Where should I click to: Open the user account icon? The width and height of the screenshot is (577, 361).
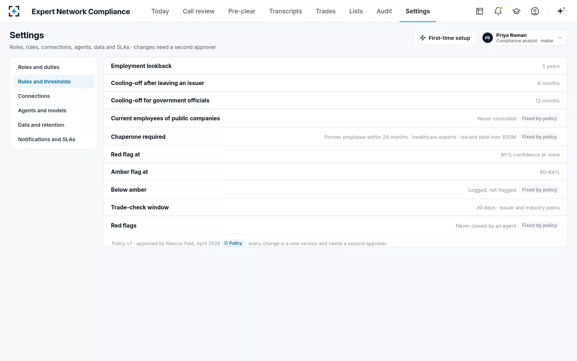click(535, 11)
